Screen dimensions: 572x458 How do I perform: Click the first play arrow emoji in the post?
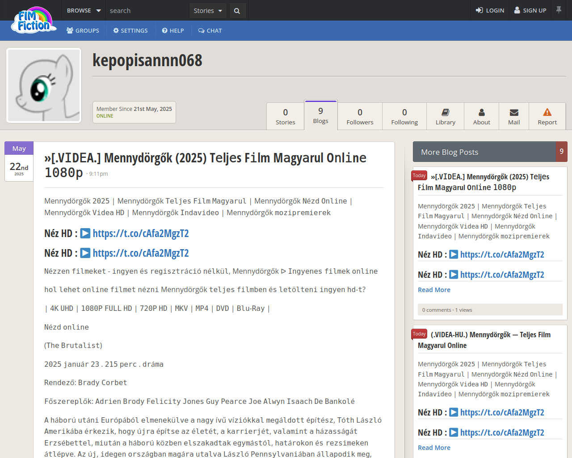85,233
